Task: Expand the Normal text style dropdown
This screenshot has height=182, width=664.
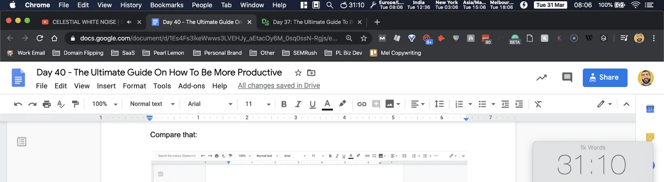Action: tap(152, 104)
